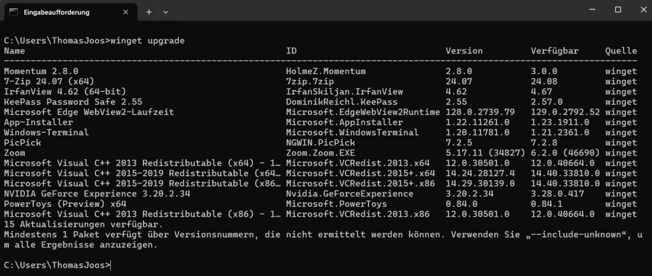This screenshot has height=276, width=652.
Task: Click available version '2.57.0'
Action: (547, 102)
